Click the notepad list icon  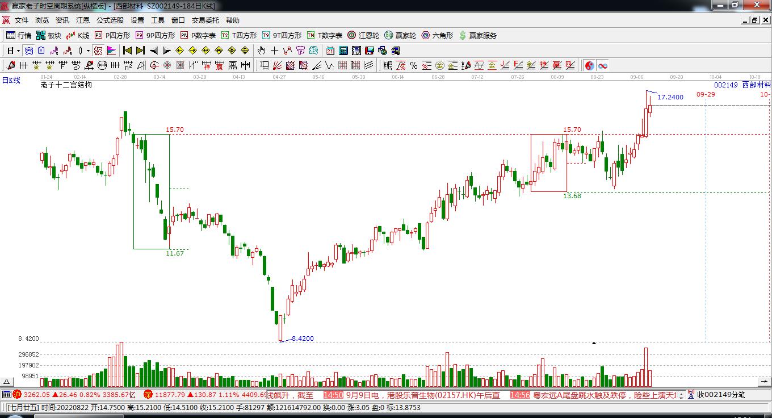[356, 51]
